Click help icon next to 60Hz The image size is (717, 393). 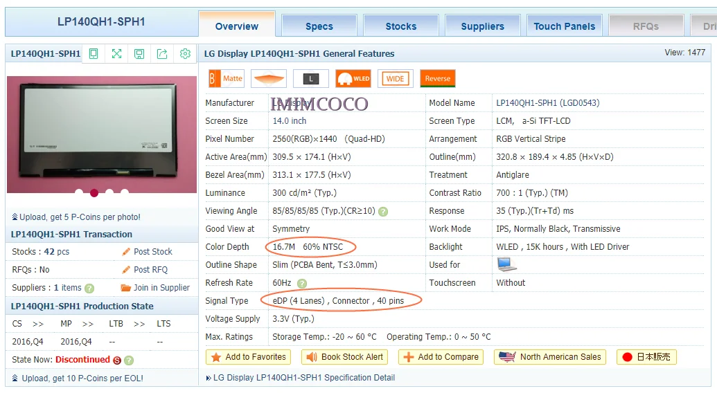[x=302, y=284]
